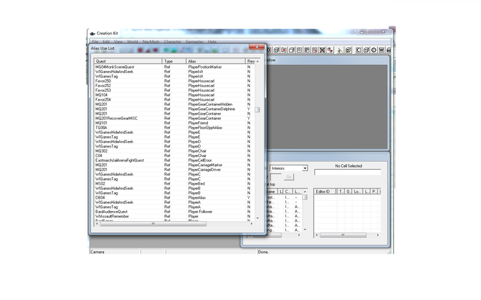Viewport: 481px width, 300px height.
Task: Click the wireframe cube icon left of the red bars icon
Action: tap(276, 50)
